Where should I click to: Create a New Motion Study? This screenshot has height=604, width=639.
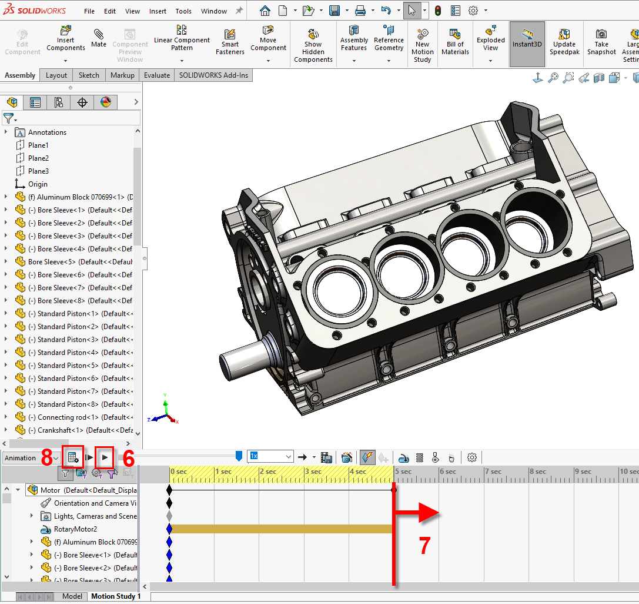click(x=422, y=45)
